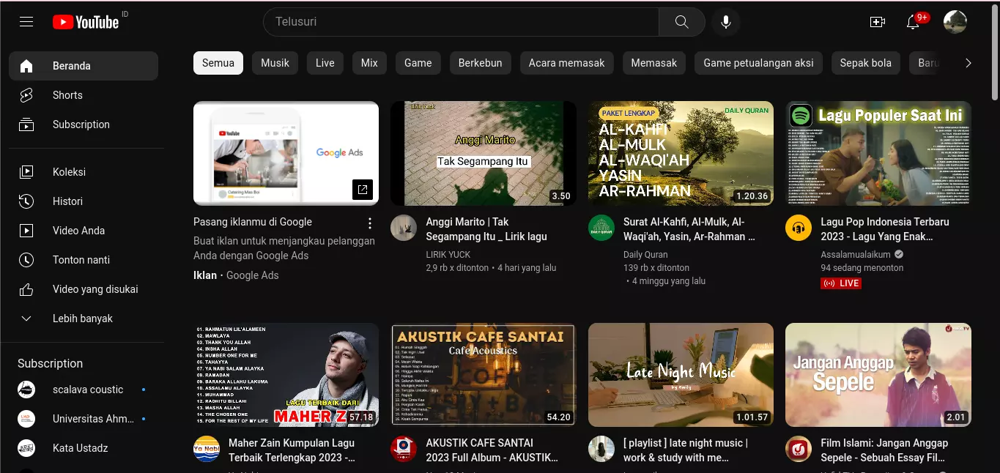Go to Shorts in sidebar

[67, 95]
